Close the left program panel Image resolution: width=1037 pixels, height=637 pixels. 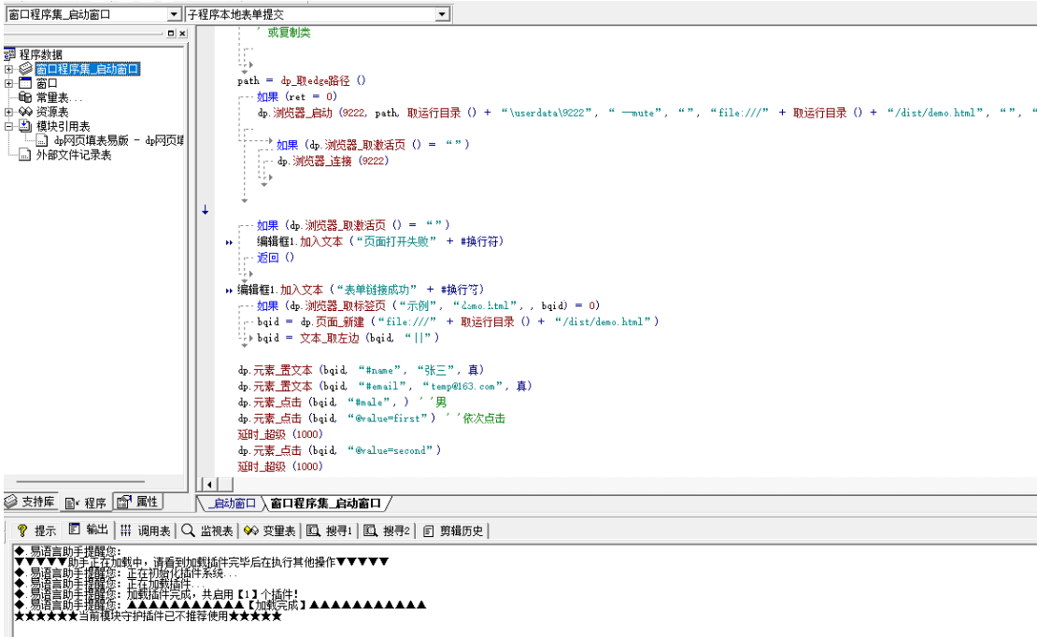tap(182, 34)
